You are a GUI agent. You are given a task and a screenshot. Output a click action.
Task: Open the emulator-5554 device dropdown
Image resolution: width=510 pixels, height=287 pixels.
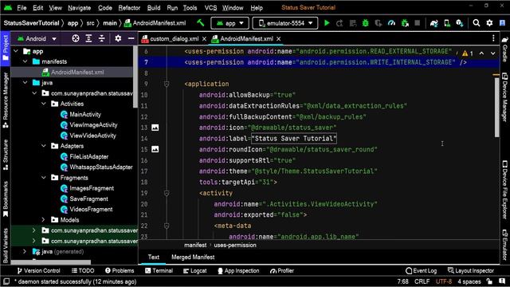click(x=285, y=23)
